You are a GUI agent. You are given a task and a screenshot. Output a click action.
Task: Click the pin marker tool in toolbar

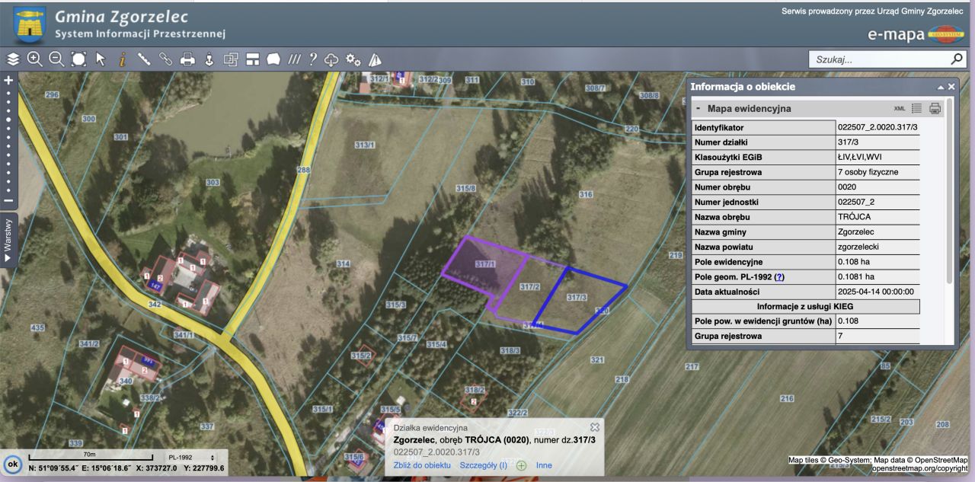(x=209, y=59)
